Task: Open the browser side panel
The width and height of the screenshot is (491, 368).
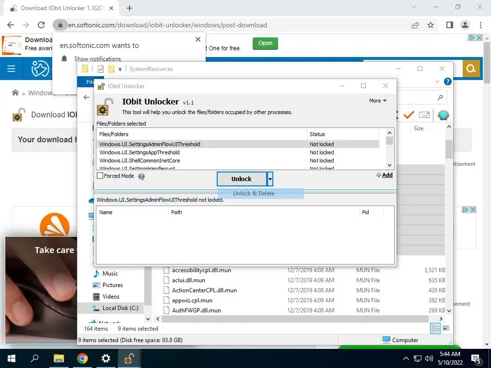Action: click(450, 25)
